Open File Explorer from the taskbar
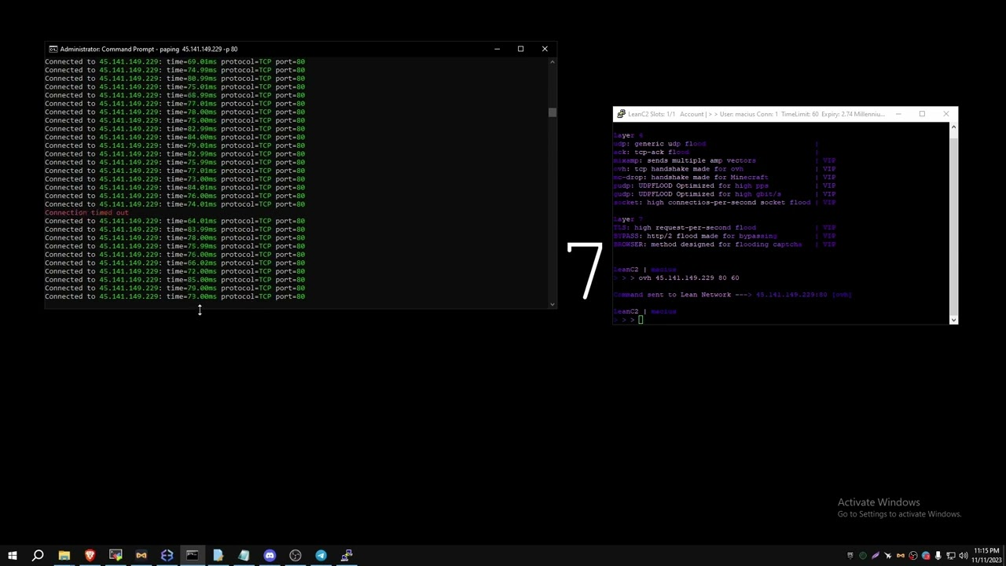Screen dimensions: 1006x566 click(x=64, y=556)
